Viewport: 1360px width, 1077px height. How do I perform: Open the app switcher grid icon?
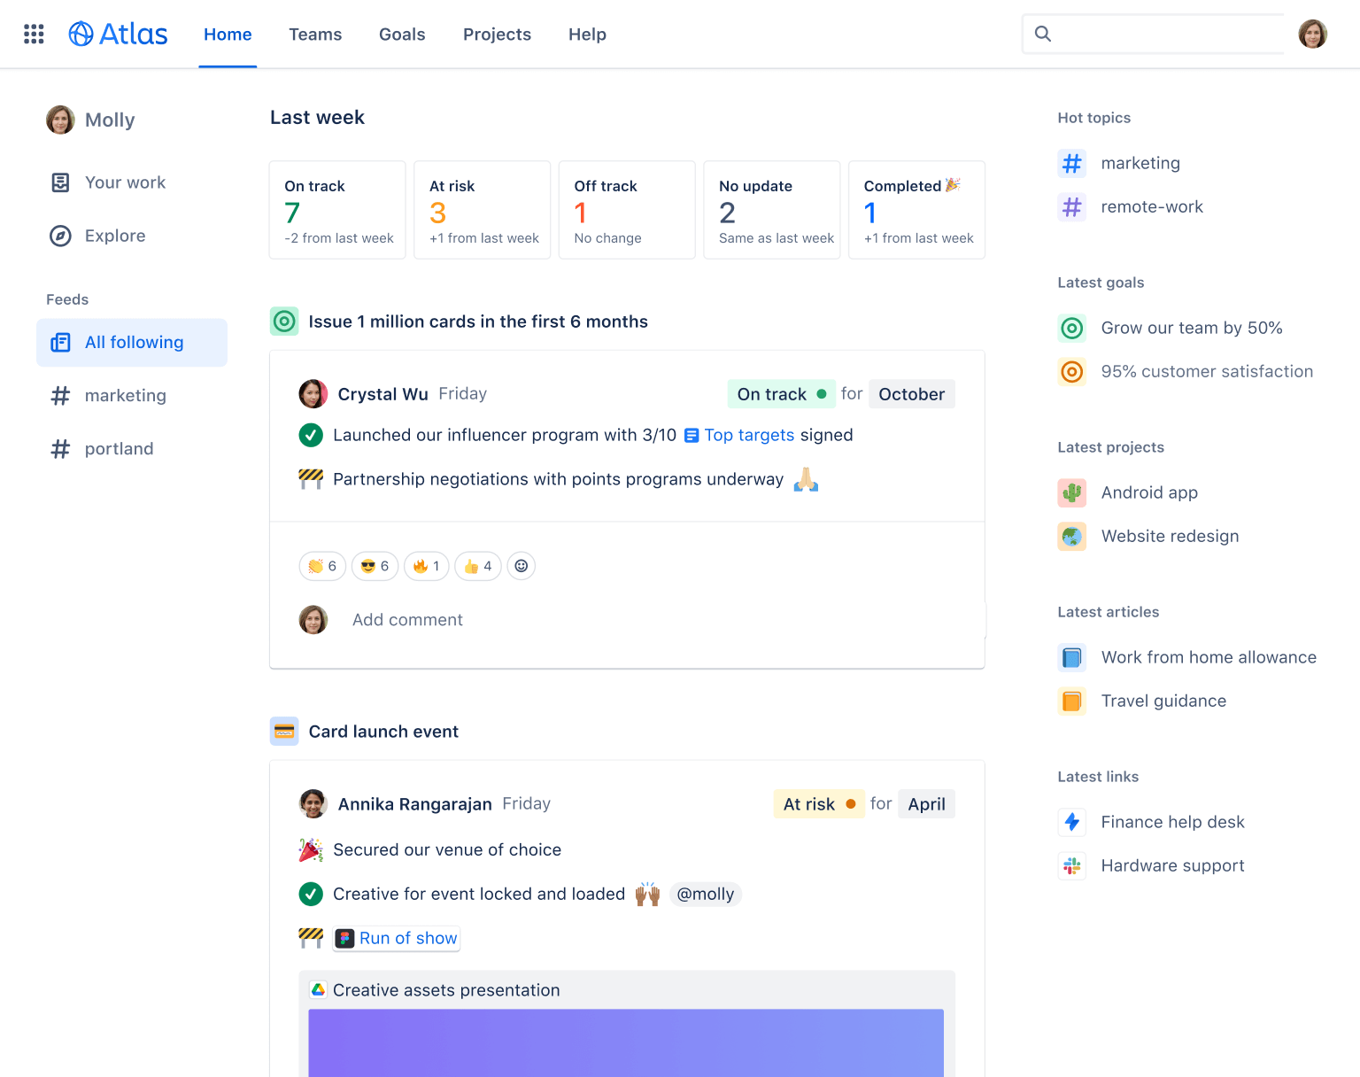point(33,34)
